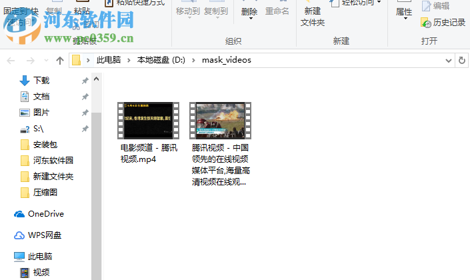Screen dimensions: 470x280
Task: Click the folder icon beside 新建文件夹
Action: (25, 176)
